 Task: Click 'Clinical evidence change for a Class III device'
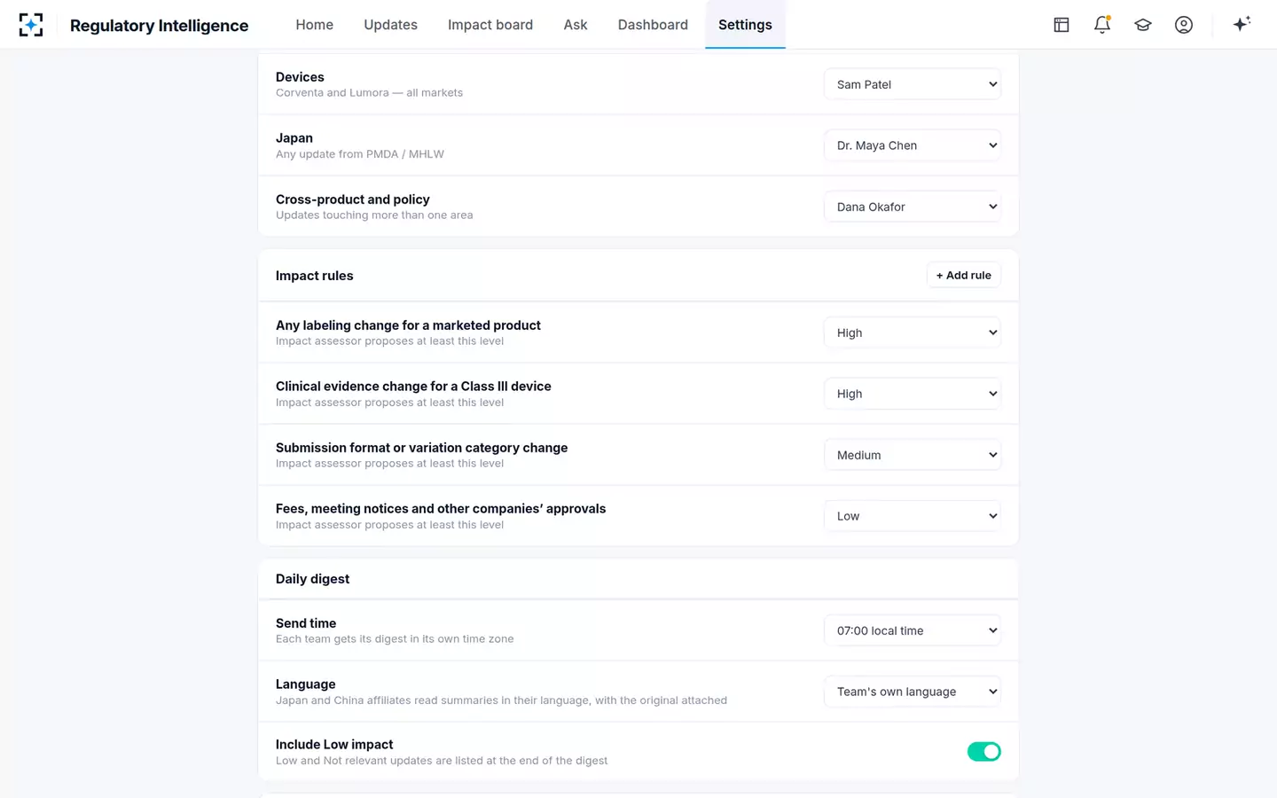413,387
